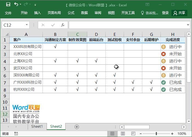
Task: Open the 页面布局 tab
Action: pyautogui.click(x=54, y=13)
